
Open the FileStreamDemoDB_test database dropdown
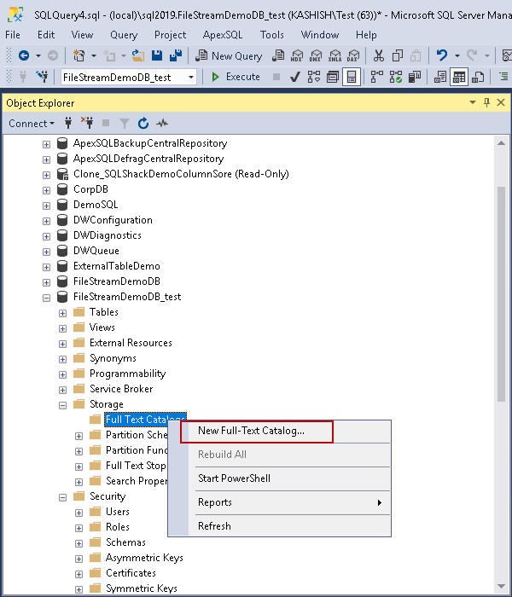click(191, 77)
